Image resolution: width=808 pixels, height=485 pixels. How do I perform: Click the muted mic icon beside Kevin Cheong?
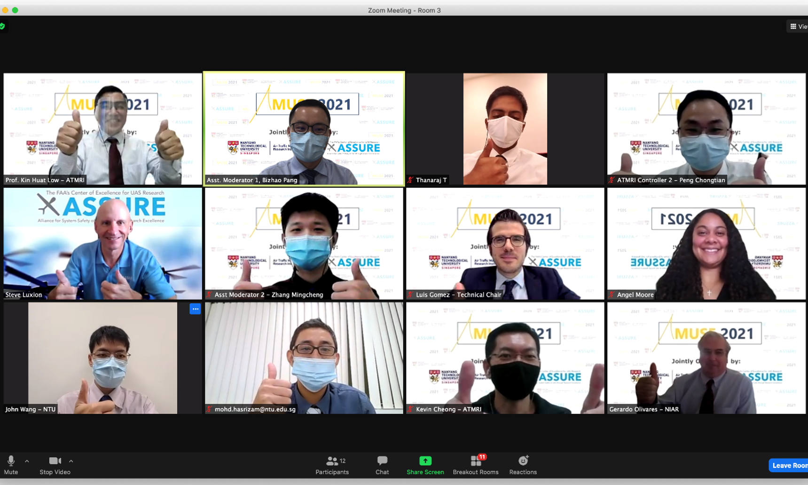[x=410, y=409]
